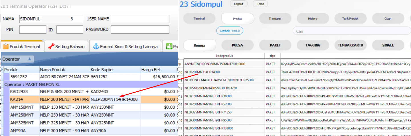Click the Produk Terminal tab box icon
This screenshot has width=411, height=136.
pos(5,46)
